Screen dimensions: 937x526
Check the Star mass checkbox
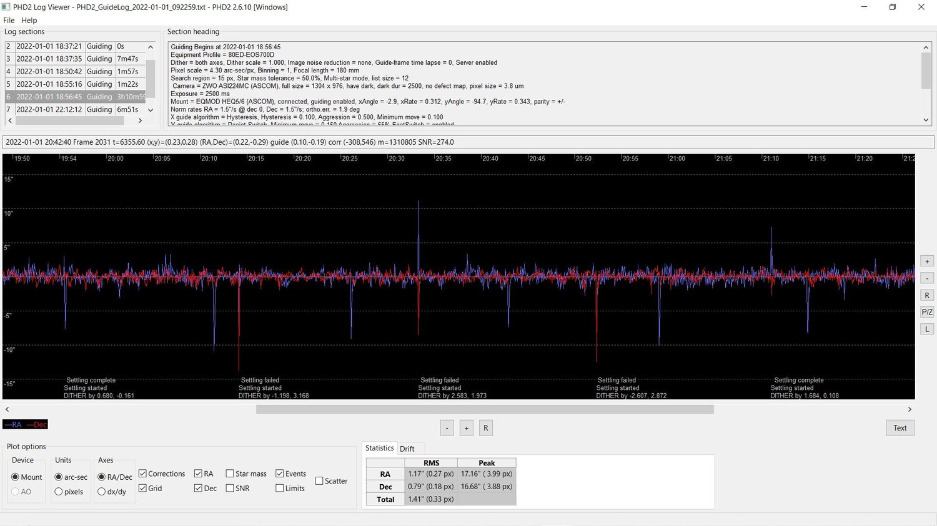[230, 474]
